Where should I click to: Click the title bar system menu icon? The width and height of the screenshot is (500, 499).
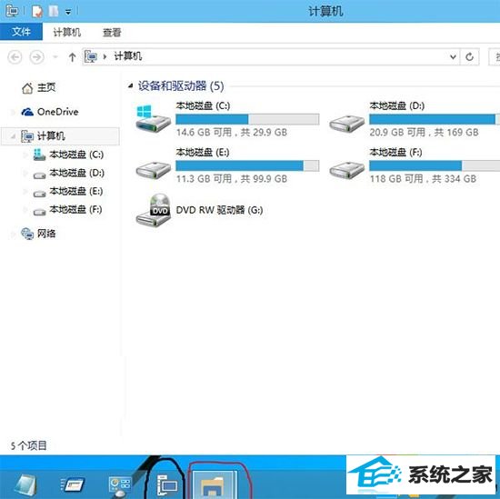[x=12, y=12]
